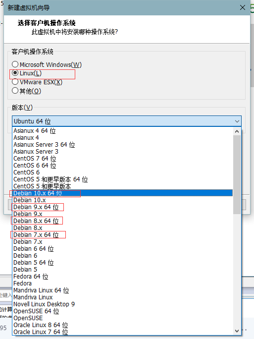This screenshot has width=254, height=339.
Task: Select the 其他(O) radio button
Action: pos(15,91)
